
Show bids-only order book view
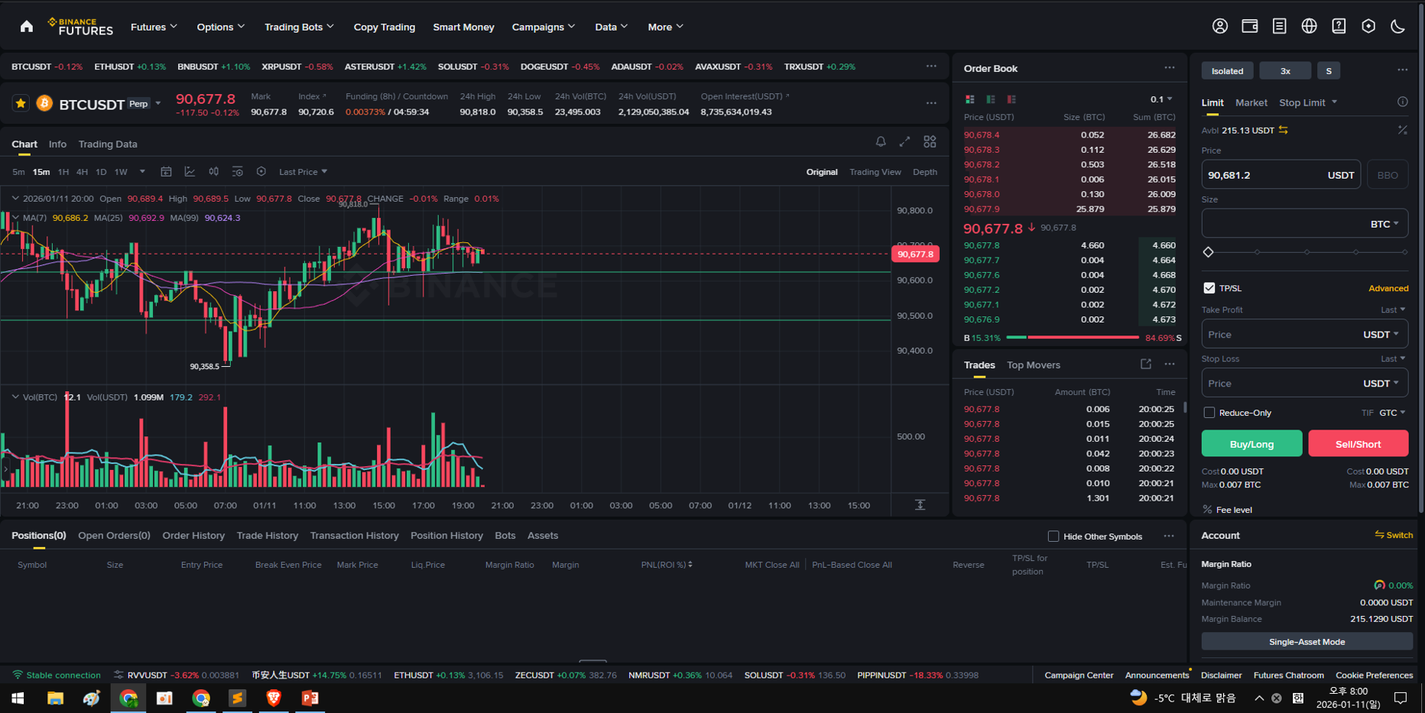(991, 99)
